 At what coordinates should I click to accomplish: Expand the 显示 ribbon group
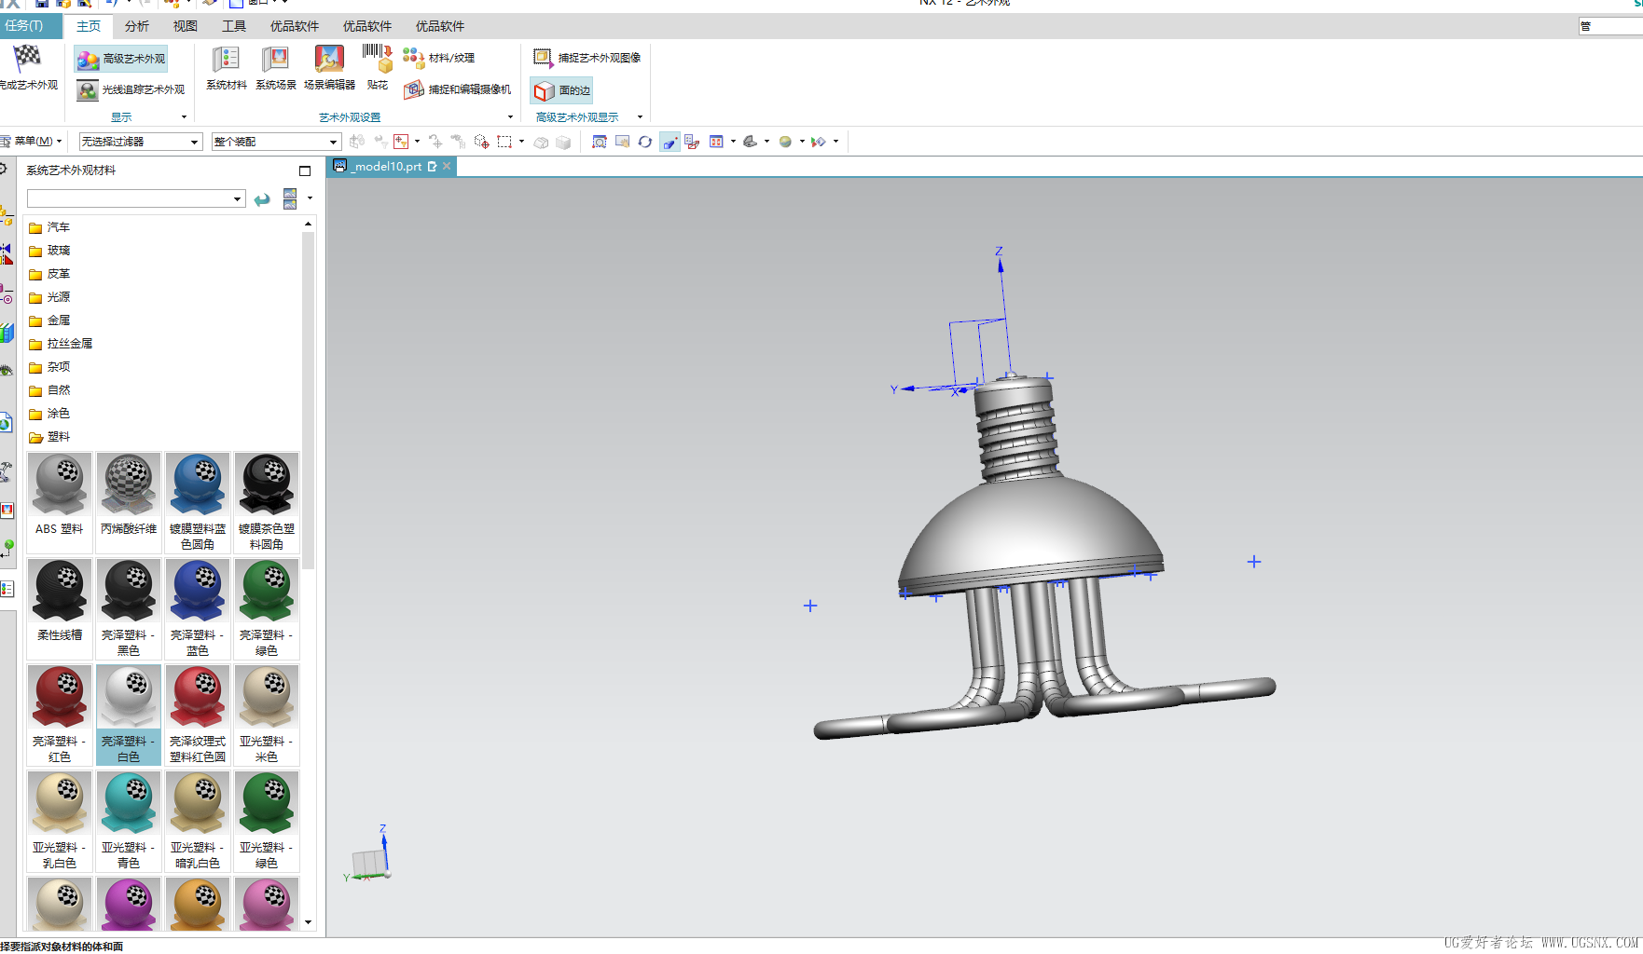(184, 117)
